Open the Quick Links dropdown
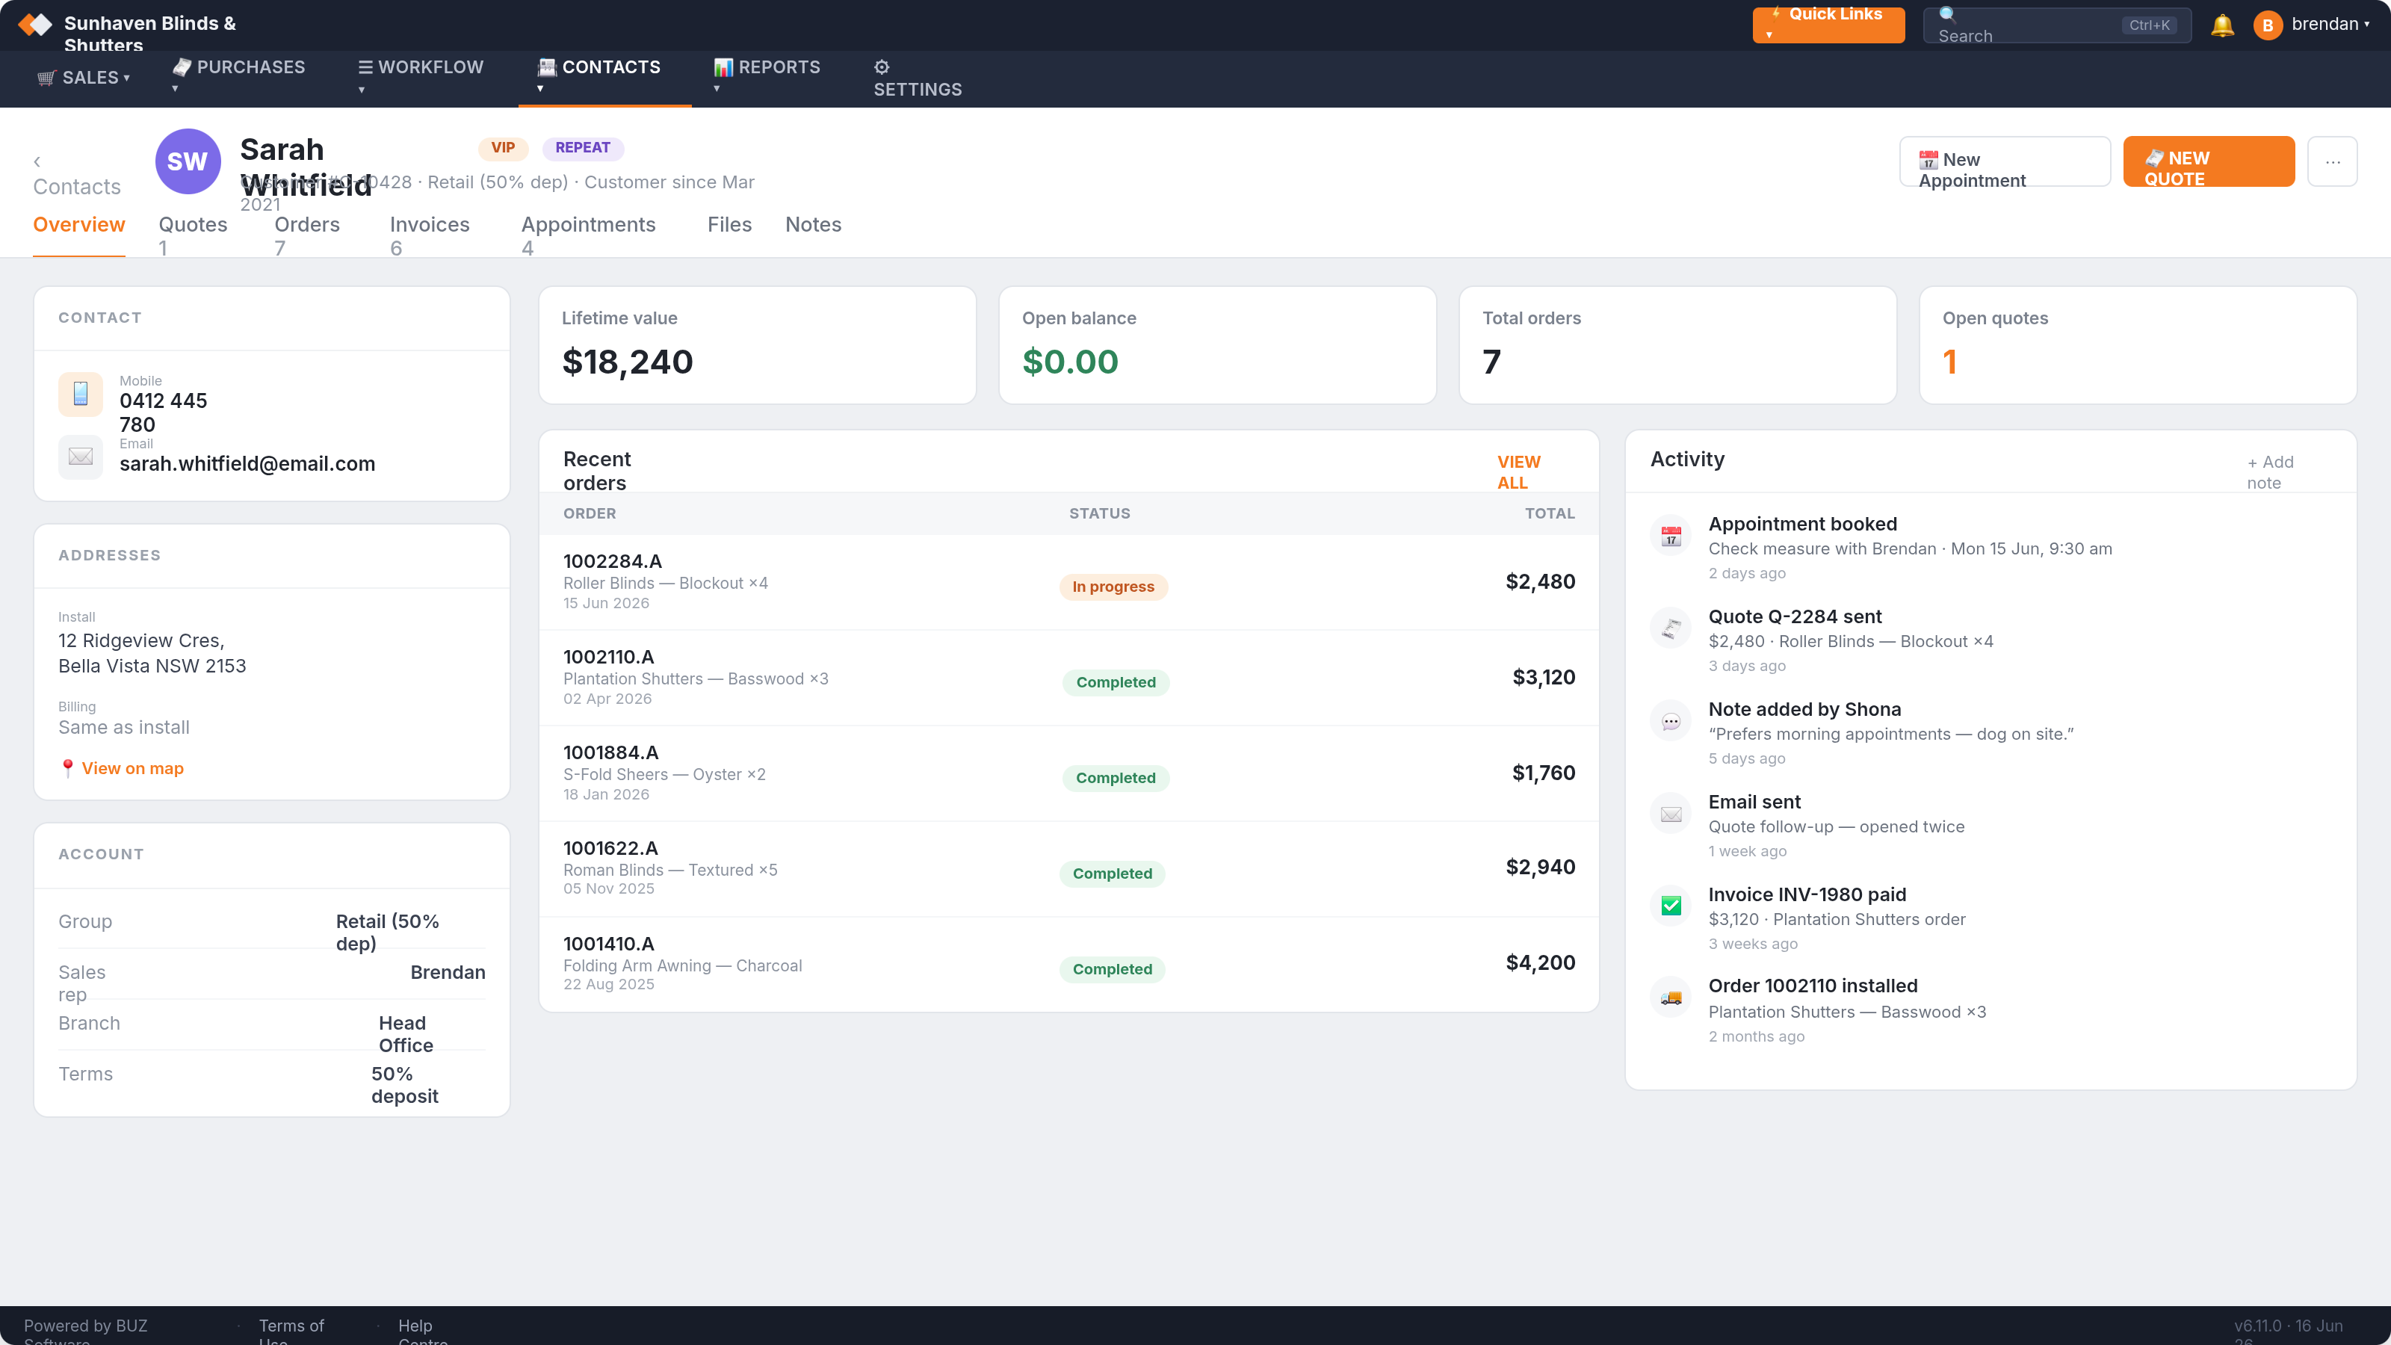 click(x=1828, y=25)
